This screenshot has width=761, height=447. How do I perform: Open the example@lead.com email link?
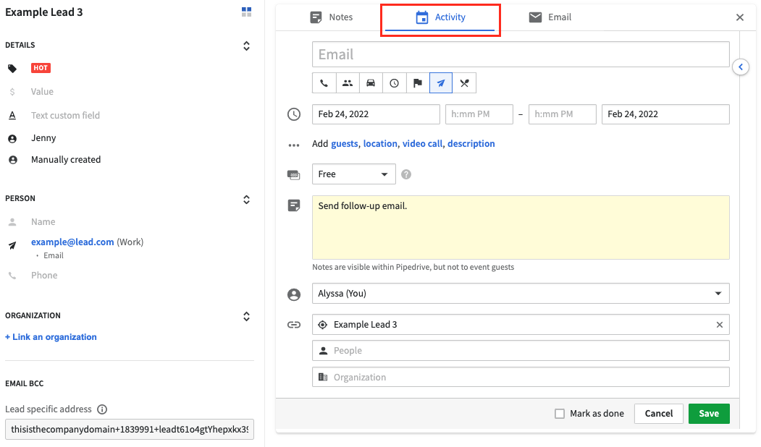[73, 242]
